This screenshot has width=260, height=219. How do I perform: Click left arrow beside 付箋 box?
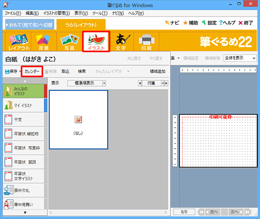tap(140, 83)
